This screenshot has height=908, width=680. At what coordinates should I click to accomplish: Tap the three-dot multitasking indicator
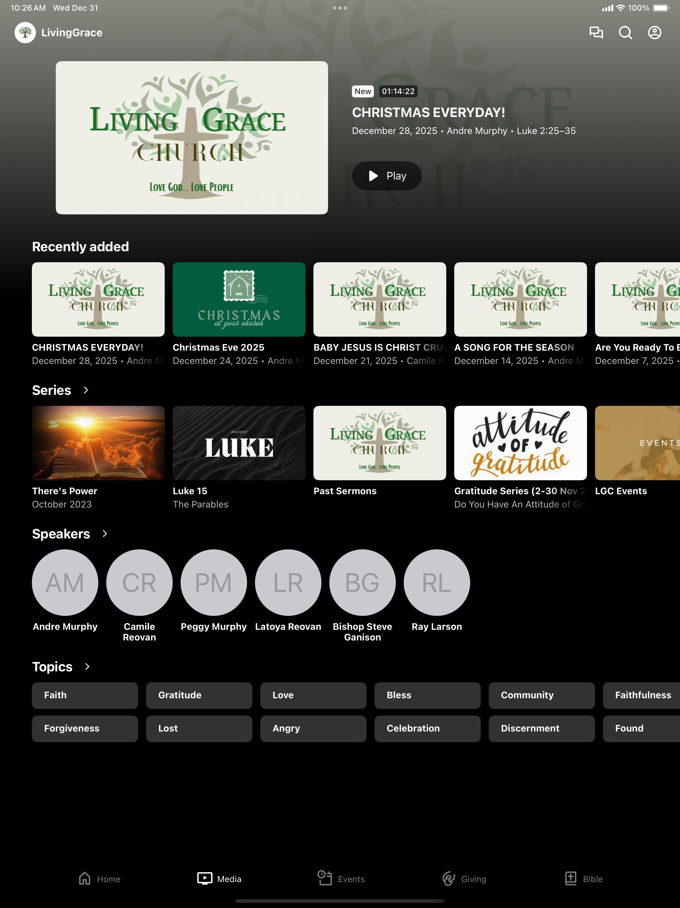340,8
